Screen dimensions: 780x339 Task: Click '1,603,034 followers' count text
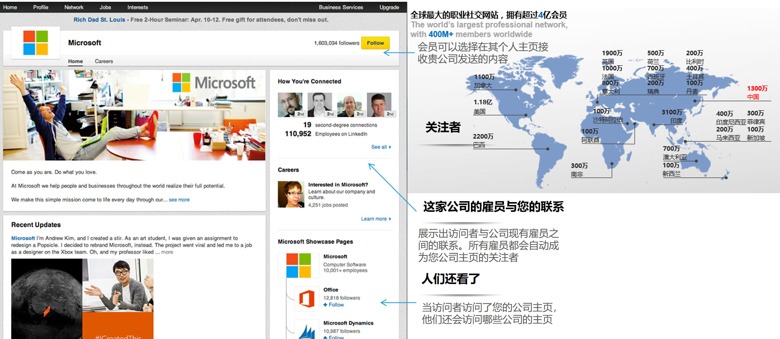[x=336, y=43]
